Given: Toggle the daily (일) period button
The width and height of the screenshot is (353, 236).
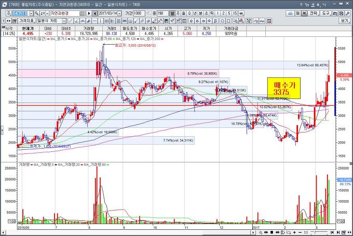Looking at the screenshot, I should [x=172, y=14].
